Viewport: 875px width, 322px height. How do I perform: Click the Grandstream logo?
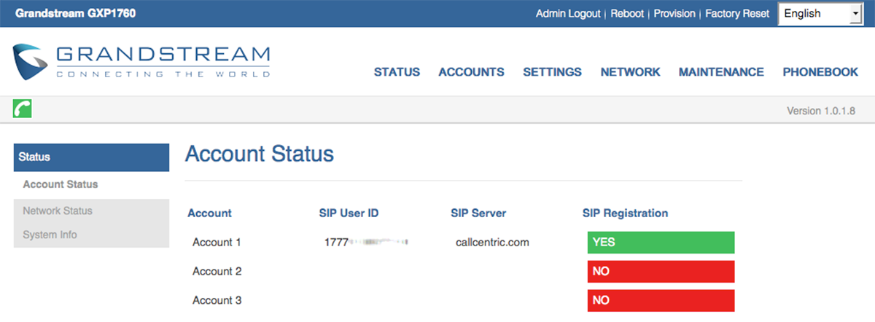click(141, 61)
